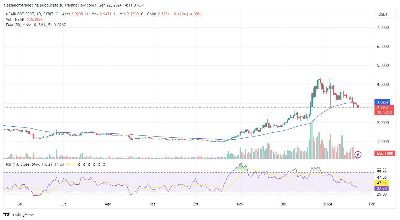Click the 7.0000 price axis label
400x220 pixels.
point(383,28)
